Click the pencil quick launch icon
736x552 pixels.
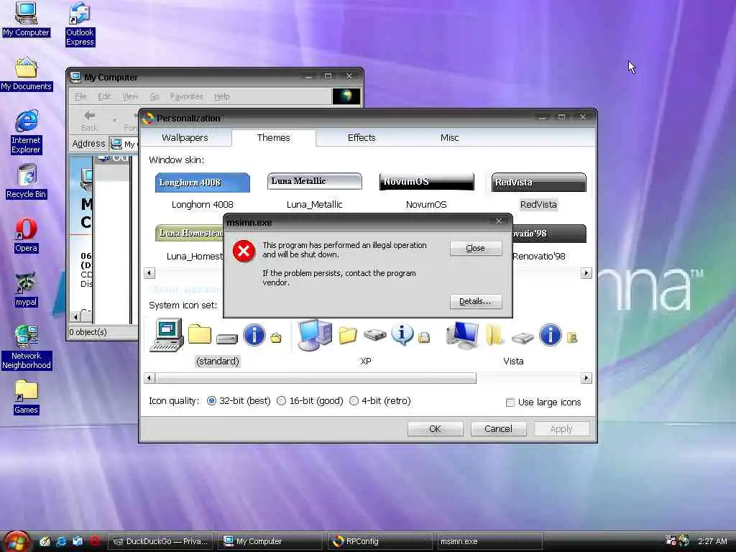coord(45,541)
